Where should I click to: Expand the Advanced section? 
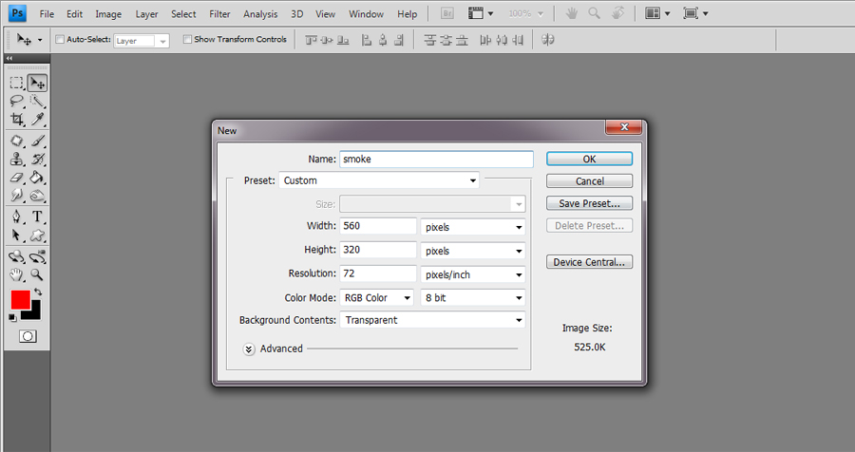click(x=249, y=348)
